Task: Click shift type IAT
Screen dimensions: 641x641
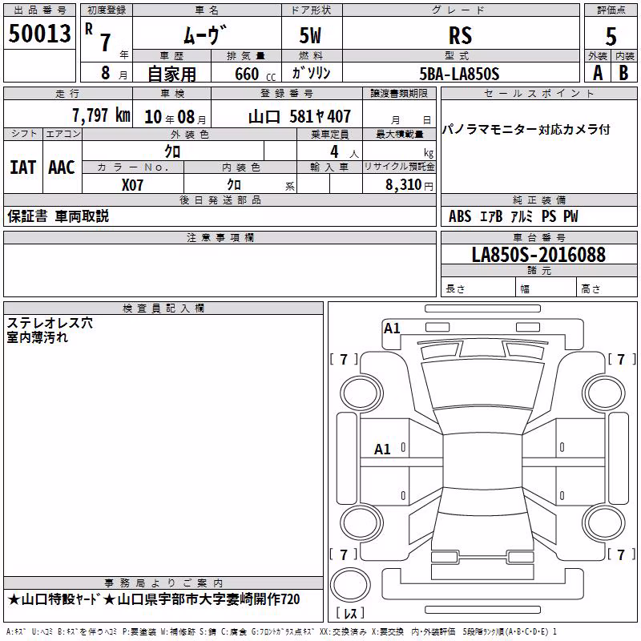Action: point(22,167)
